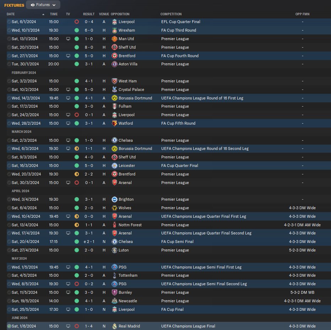Click the TV icon for the Man Utd match

(68, 39)
